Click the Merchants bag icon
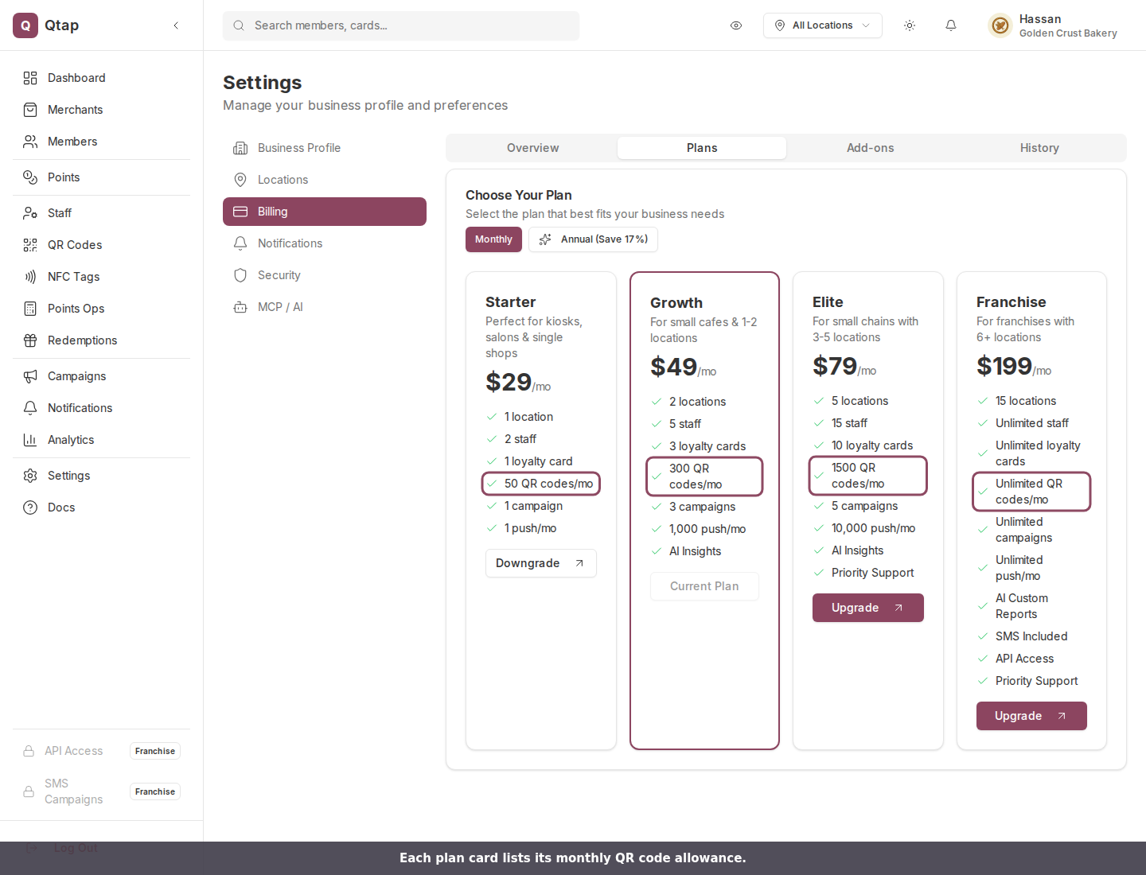 (x=30, y=110)
